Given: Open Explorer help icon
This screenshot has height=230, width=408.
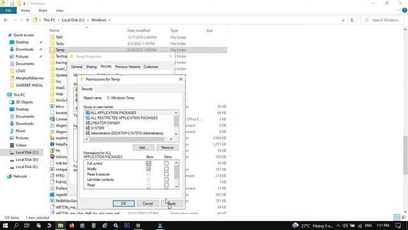Looking at the screenshot, I should click(405, 10).
